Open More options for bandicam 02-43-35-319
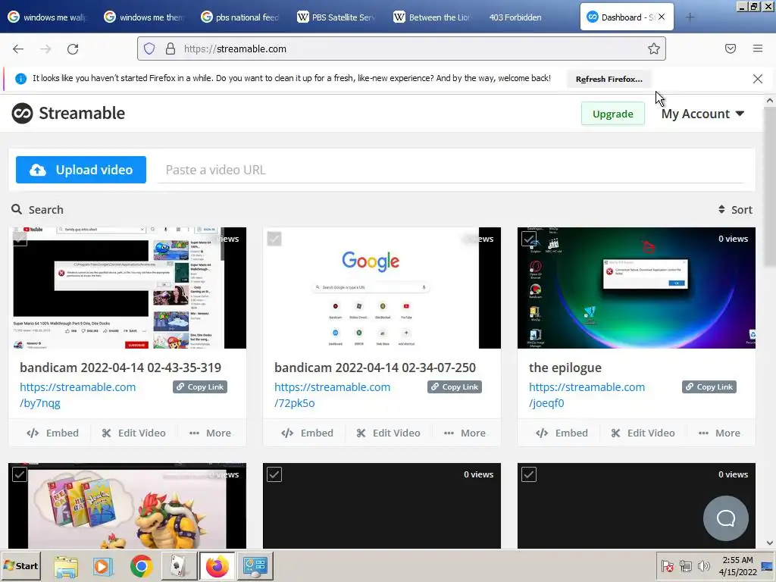Image resolution: width=776 pixels, height=582 pixels. tap(211, 433)
